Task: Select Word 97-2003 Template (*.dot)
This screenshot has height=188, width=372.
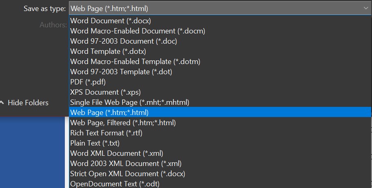Action: pos(121,72)
